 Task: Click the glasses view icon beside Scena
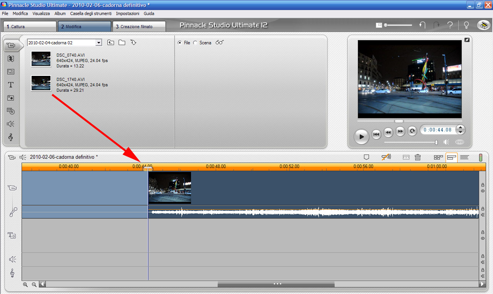click(x=220, y=42)
